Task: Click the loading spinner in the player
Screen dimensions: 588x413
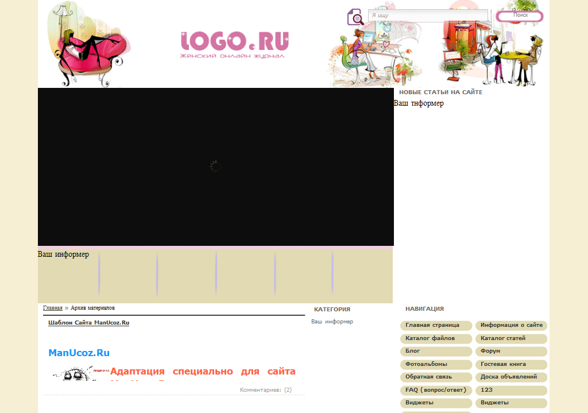Action: point(216,167)
